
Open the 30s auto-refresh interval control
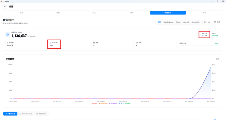(207, 22)
